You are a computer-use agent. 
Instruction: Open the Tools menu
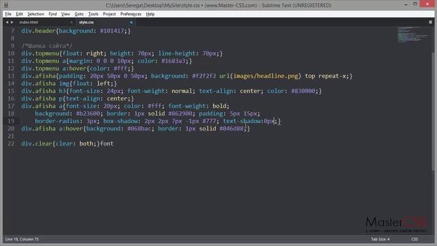[x=94, y=14]
